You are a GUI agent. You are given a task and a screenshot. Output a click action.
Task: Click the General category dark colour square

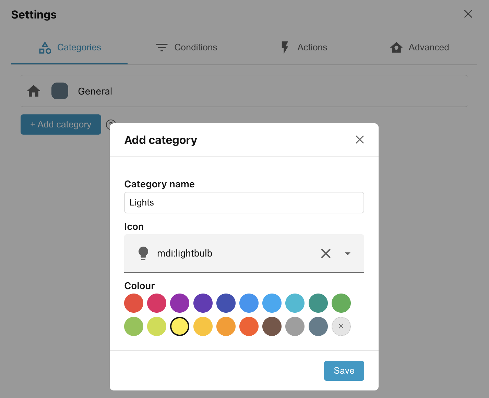60,91
